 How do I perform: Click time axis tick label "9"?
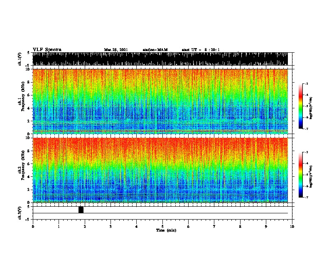266,226
